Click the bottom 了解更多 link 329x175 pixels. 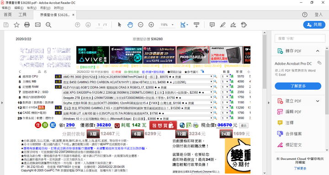click(300, 168)
